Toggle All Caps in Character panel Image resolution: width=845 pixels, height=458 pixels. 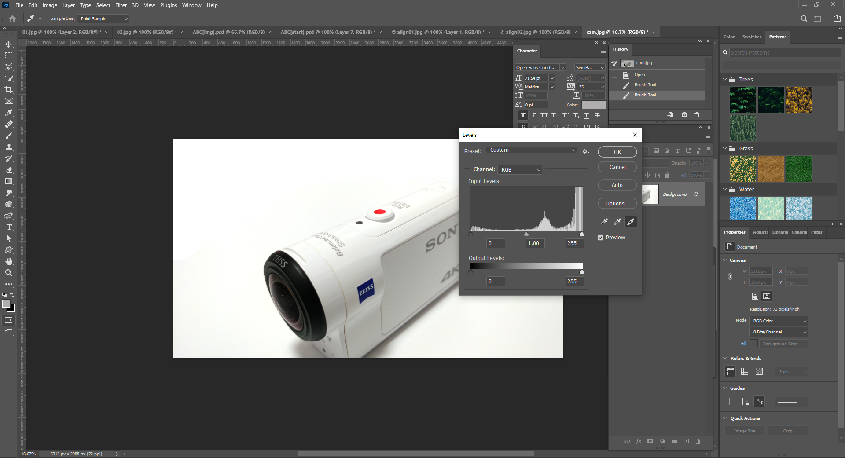pos(544,116)
